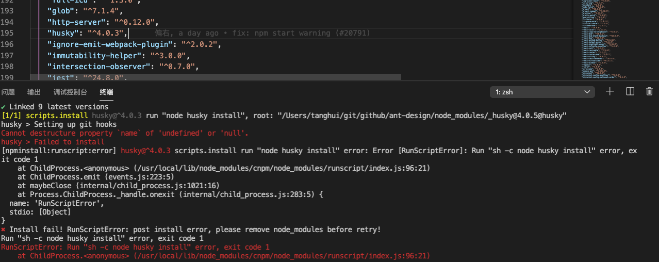The image size is (659, 262).
Task: Click the "immutability-helper" dependency line
Action: point(118,56)
